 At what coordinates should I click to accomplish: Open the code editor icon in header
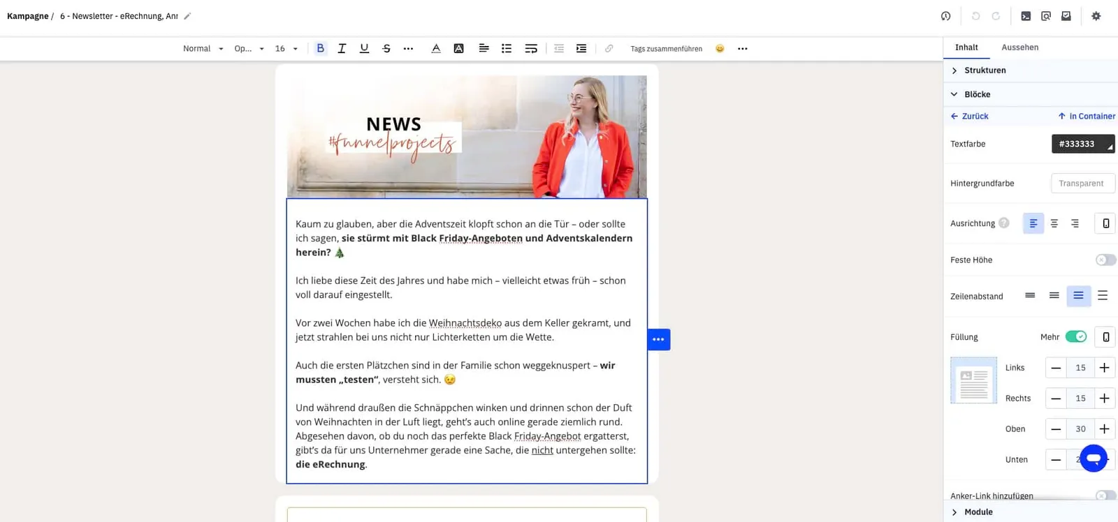[1026, 16]
